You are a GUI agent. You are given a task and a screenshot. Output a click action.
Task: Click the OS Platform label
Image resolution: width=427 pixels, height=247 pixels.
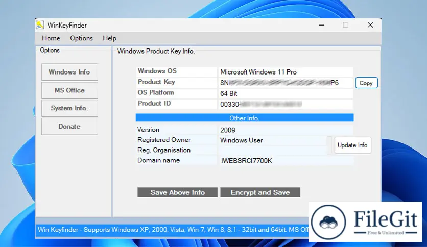click(x=156, y=92)
